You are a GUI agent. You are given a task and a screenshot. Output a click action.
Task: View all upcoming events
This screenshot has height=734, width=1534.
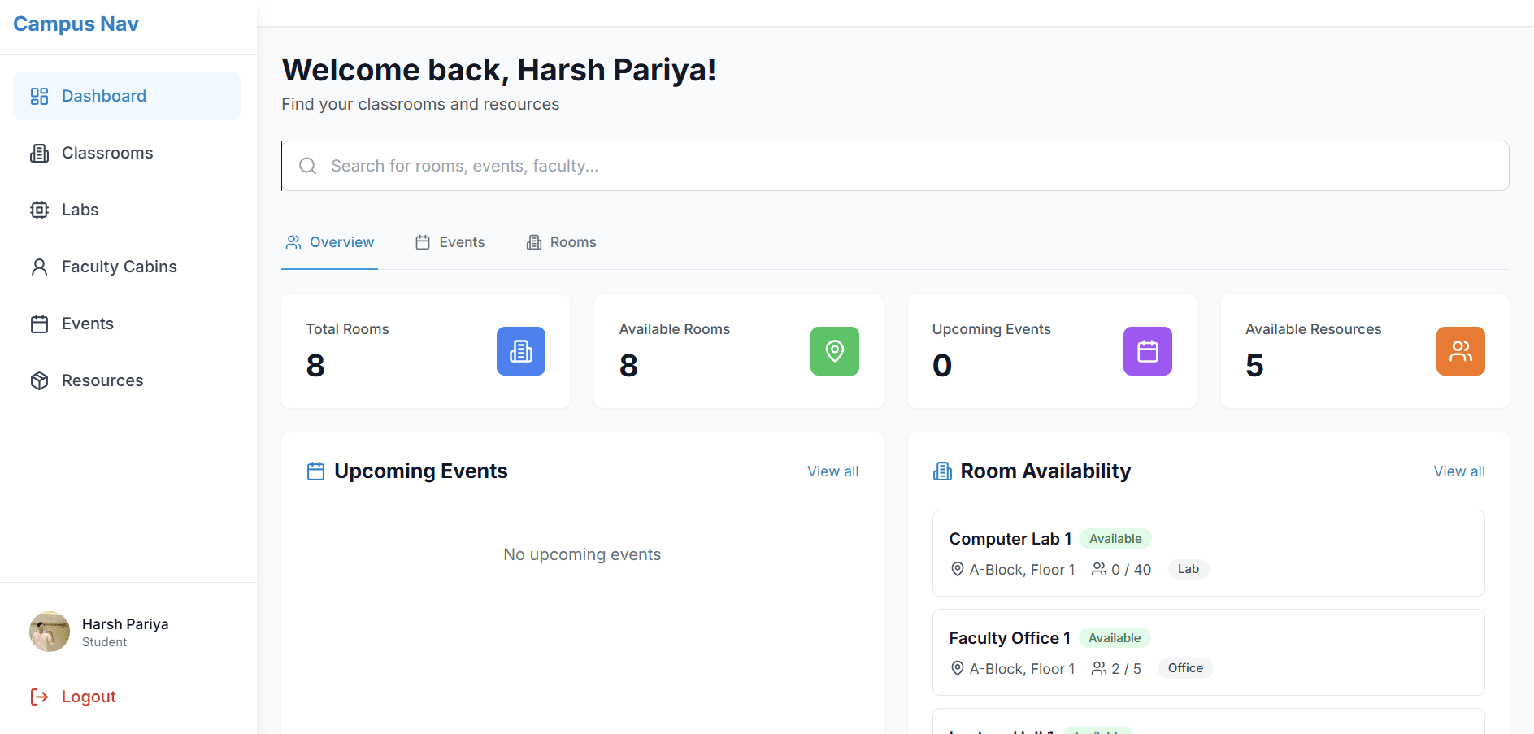click(832, 471)
